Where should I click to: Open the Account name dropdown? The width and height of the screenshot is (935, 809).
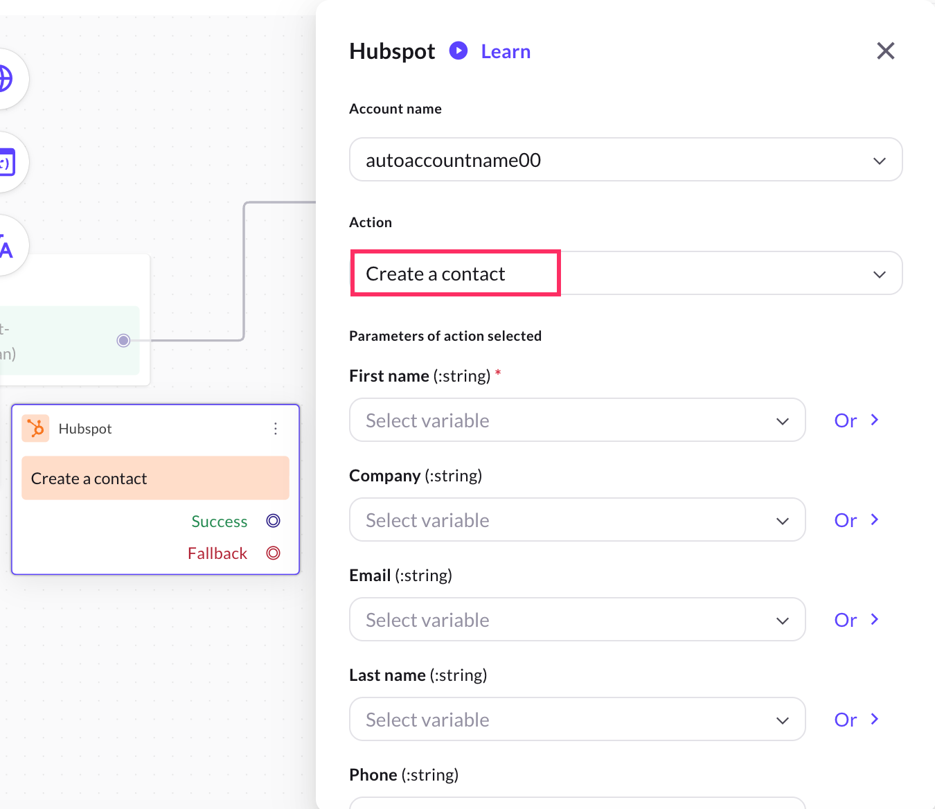click(x=625, y=160)
